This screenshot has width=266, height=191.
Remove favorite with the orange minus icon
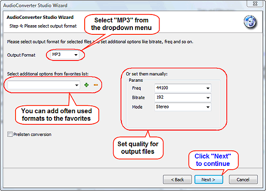coord(96,85)
